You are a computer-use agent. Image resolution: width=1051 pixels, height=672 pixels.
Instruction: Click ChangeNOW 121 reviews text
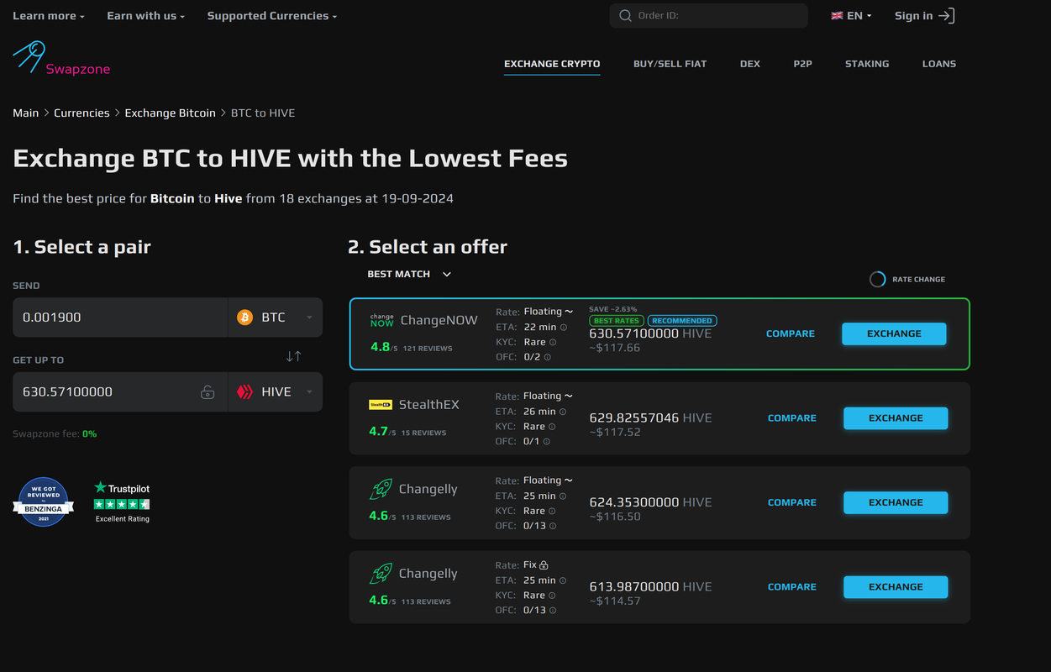428,349
